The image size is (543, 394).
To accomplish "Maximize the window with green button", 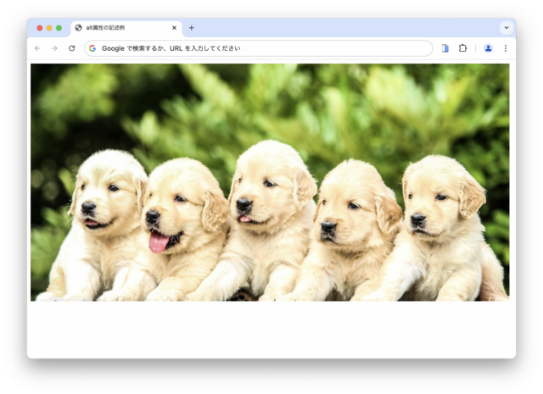I will 59,28.
